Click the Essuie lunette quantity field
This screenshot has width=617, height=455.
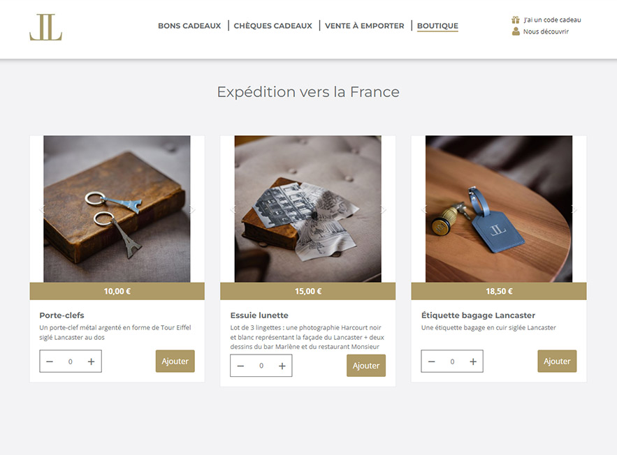[261, 366]
